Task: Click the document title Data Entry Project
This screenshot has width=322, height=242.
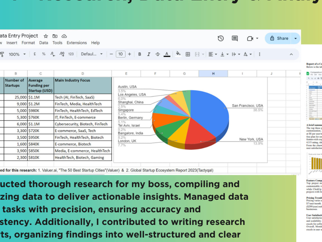Action: point(19,36)
